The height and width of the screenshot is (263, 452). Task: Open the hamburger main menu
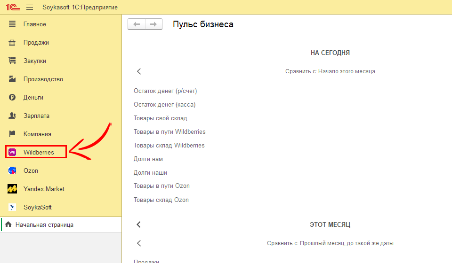[x=30, y=7]
